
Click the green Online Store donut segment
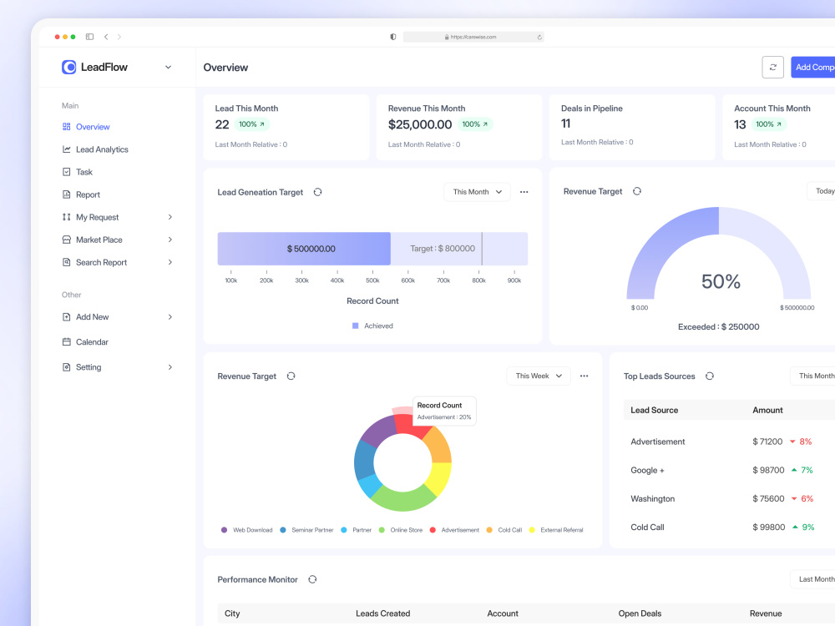pos(403,499)
